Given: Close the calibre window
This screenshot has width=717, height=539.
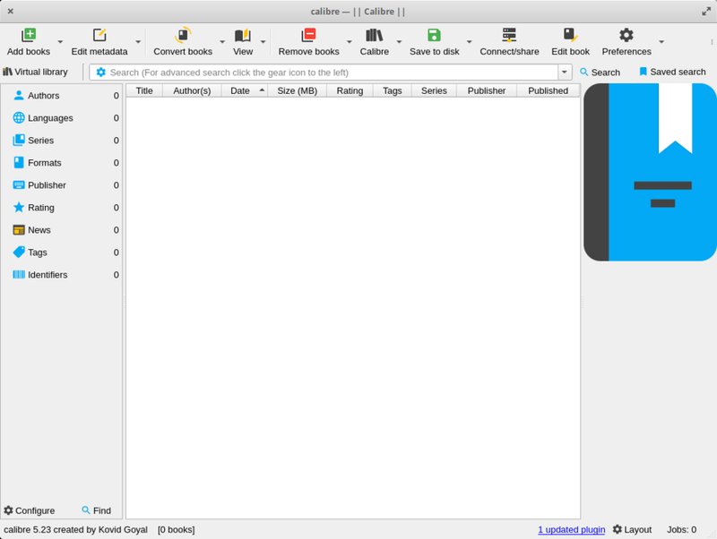Looking at the screenshot, I should [11, 11].
